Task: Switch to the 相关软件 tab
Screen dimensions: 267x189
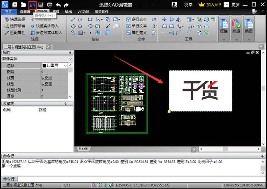Action: point(101,12)
